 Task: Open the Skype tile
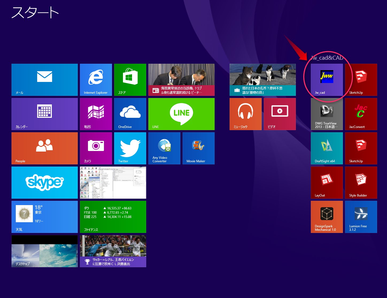pos(45,183)
